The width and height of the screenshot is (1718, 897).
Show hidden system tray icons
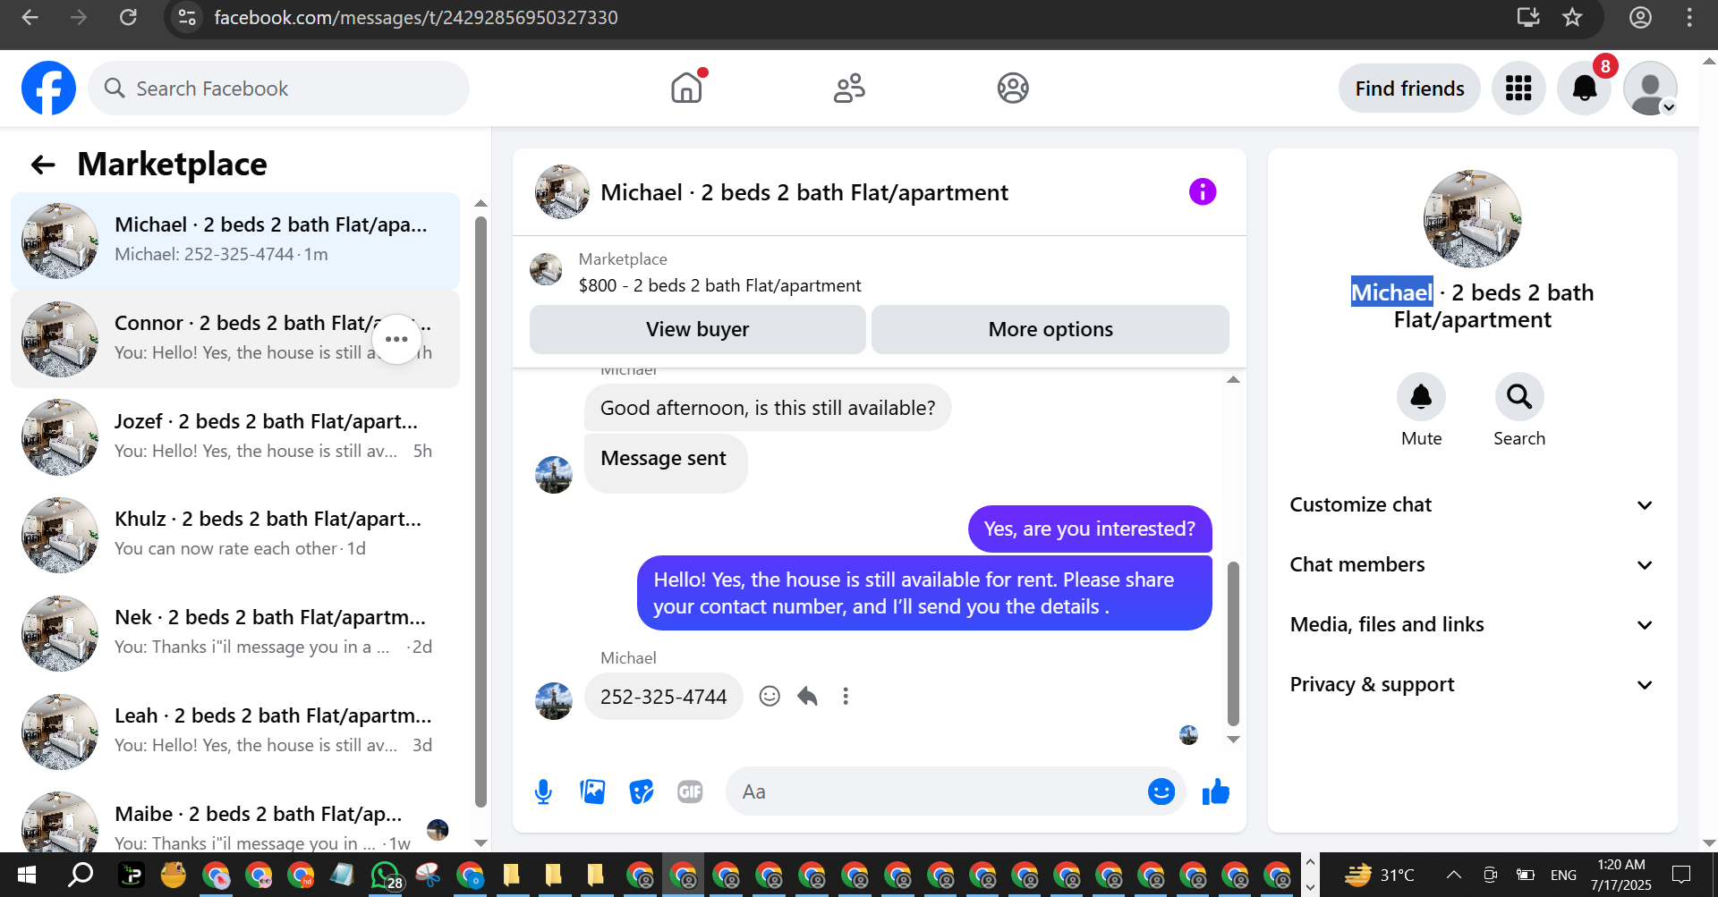[x=1454, y=875]
